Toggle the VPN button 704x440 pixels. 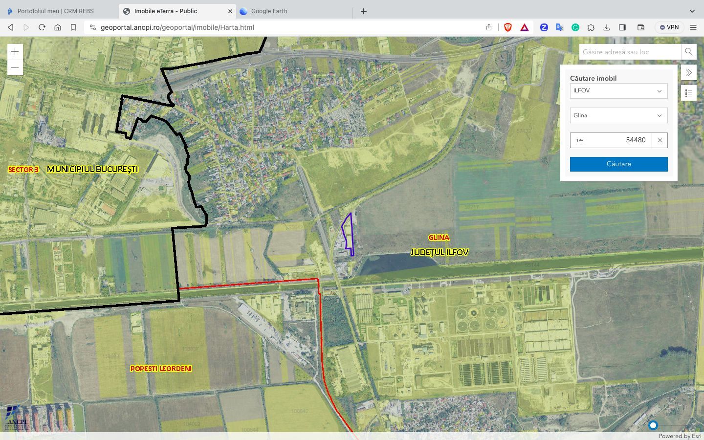pos(669,27)
